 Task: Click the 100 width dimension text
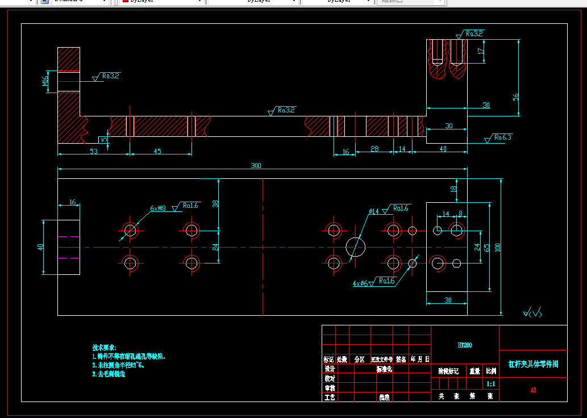[498, 248]
